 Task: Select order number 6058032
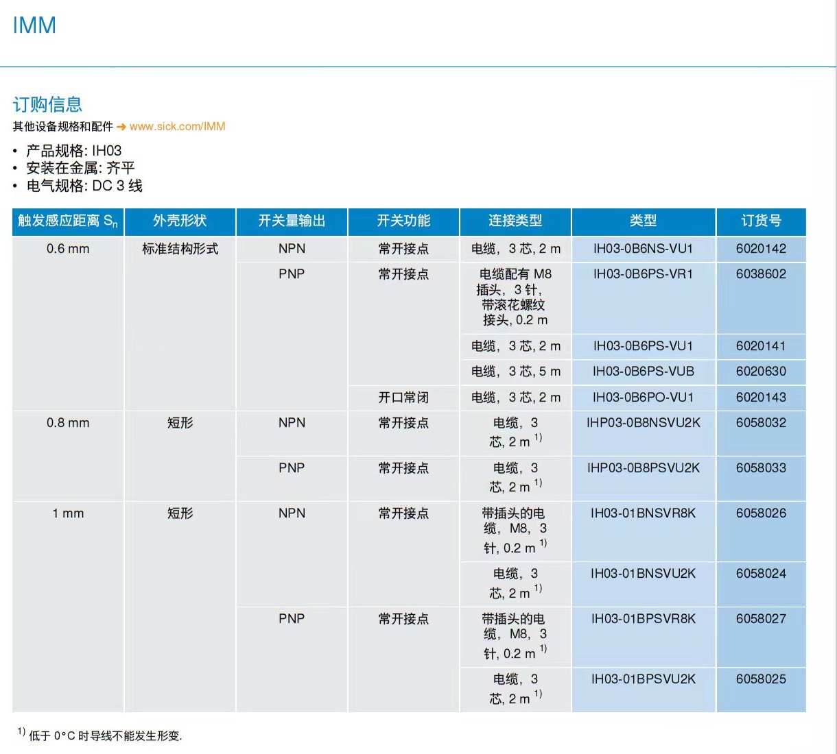click(x=761, y=423)
